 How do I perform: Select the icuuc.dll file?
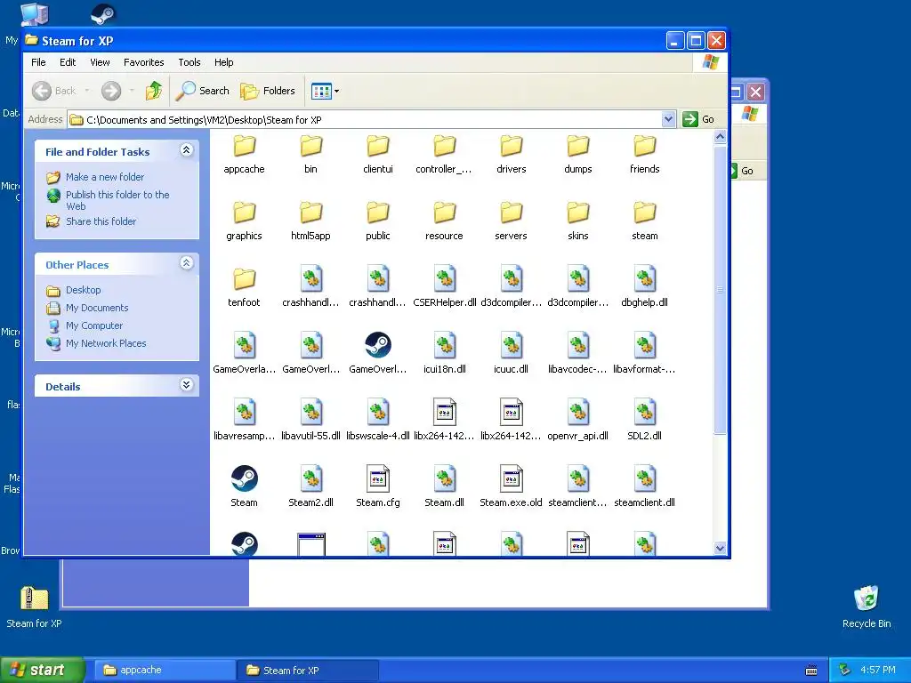coord(512,354)
